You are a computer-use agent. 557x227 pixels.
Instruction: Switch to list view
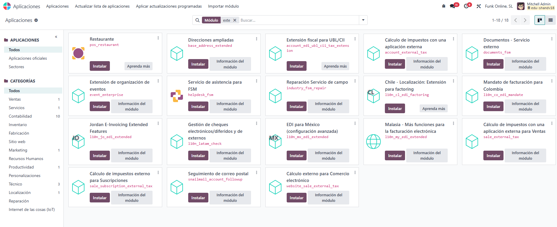pyautogui.click(x=551, y=20)
